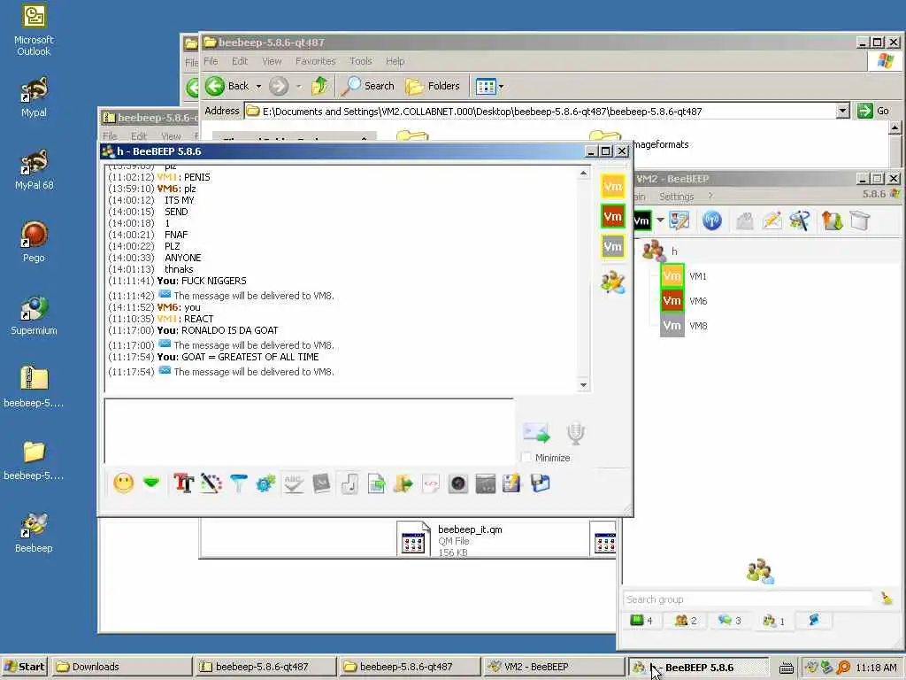Open the Settings menu in VM2 BeeBEEP
Screen dimensions: 906x680
point(676,197)
